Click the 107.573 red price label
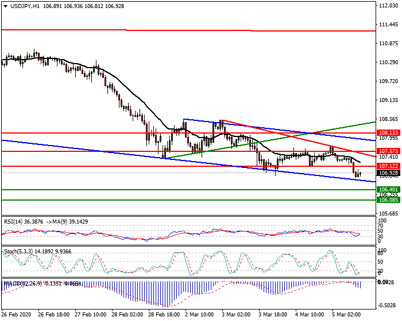This screenshot has height=321, width=402. click(x=388, y=151)
